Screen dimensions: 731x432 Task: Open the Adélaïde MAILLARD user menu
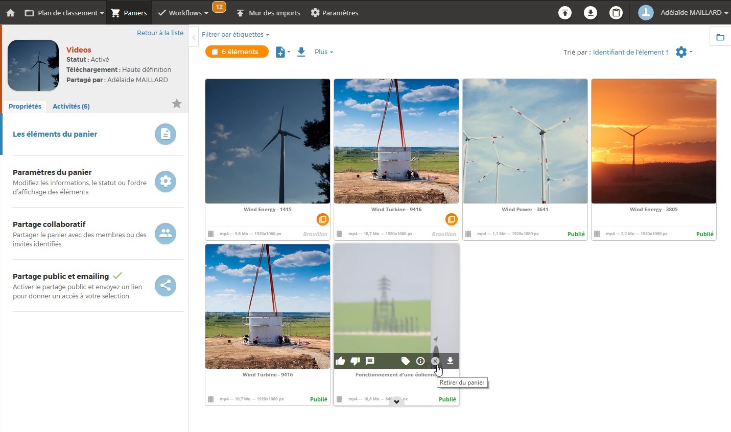pos(683,13)
